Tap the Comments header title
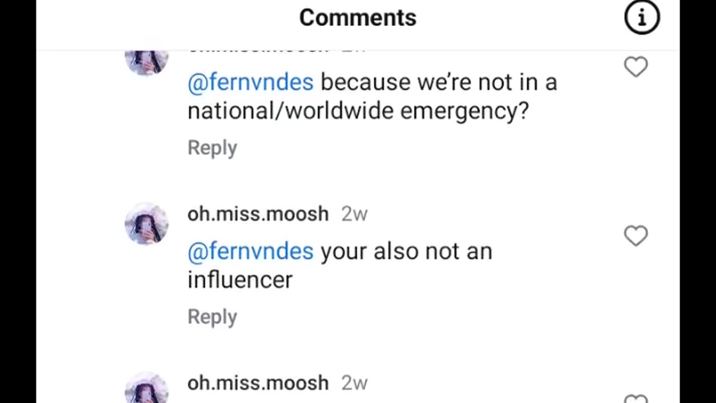716x403 pixels. click(358, 17)
